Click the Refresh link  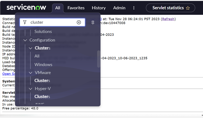pos(168,19)
